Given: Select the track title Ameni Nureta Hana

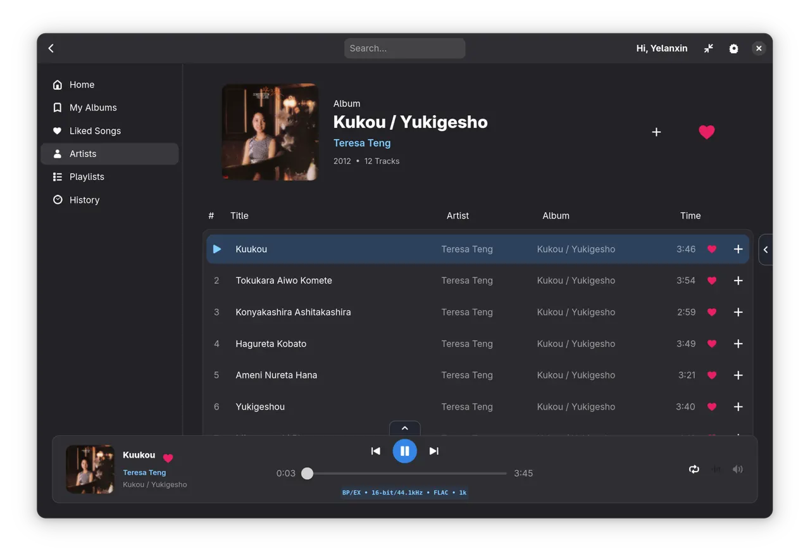Looking at the screenshot, I should click(277, 375).
